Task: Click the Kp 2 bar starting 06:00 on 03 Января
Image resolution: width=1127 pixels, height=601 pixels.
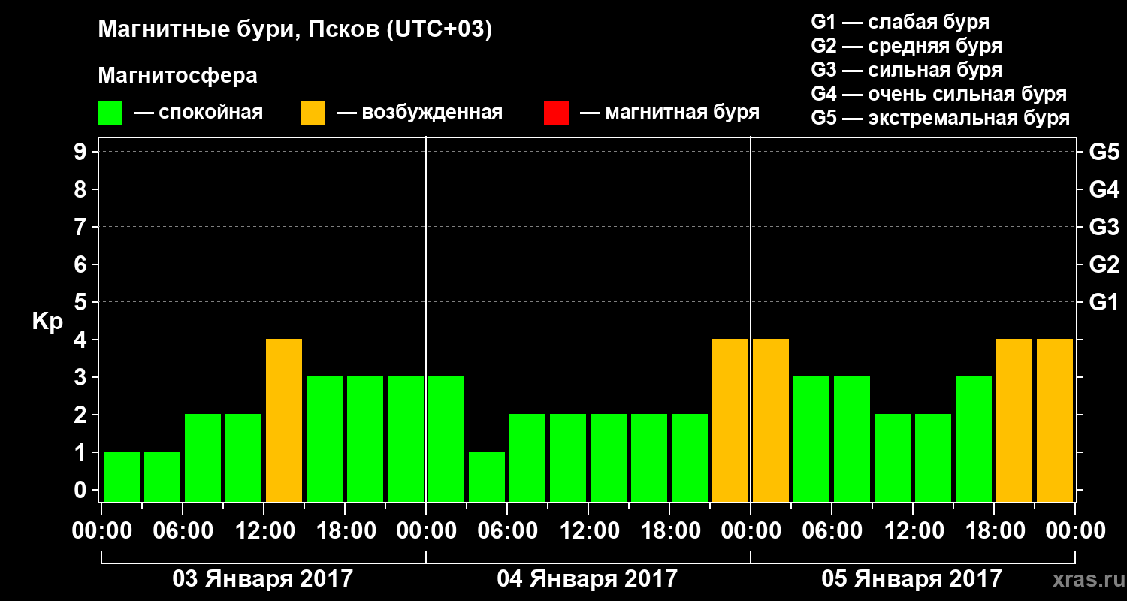Action: click(203, 458)
